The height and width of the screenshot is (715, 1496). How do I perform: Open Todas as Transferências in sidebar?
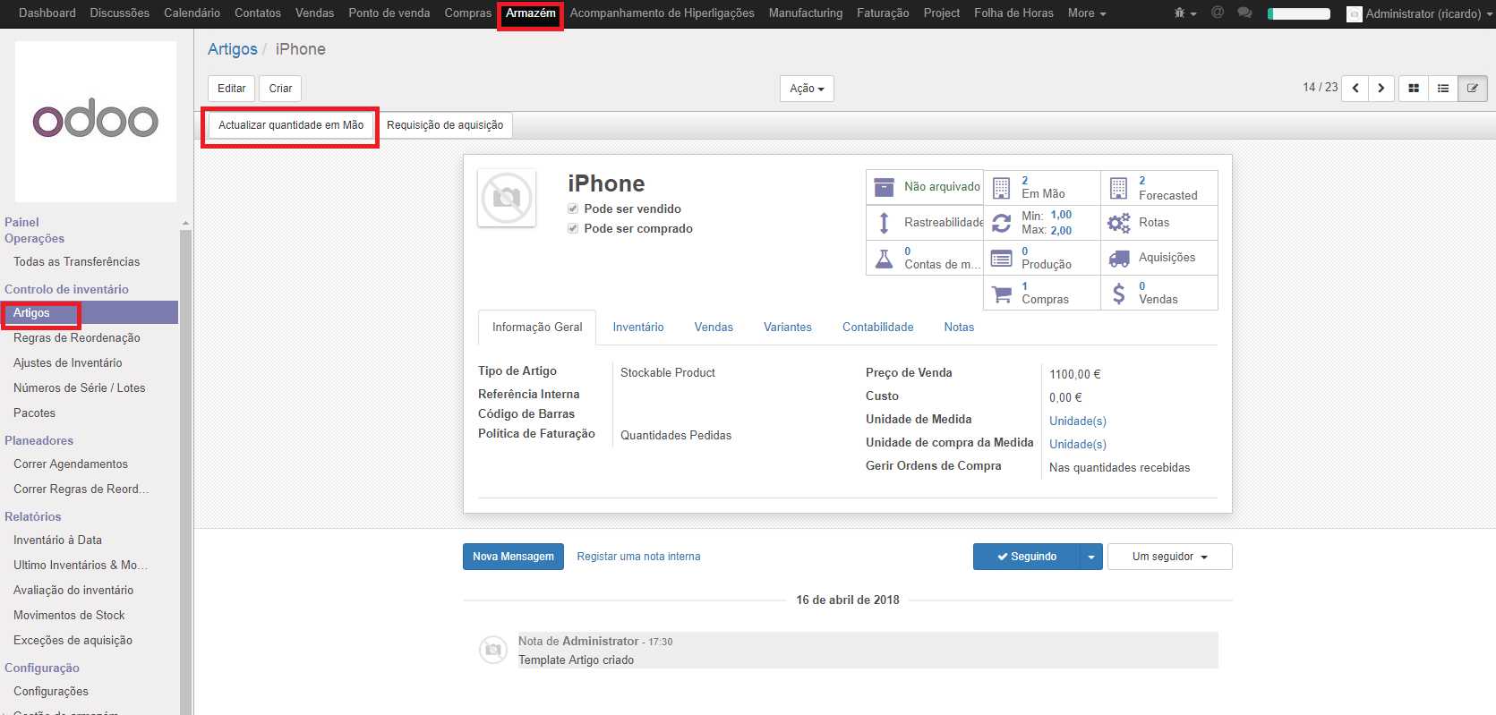pos(77,261)
